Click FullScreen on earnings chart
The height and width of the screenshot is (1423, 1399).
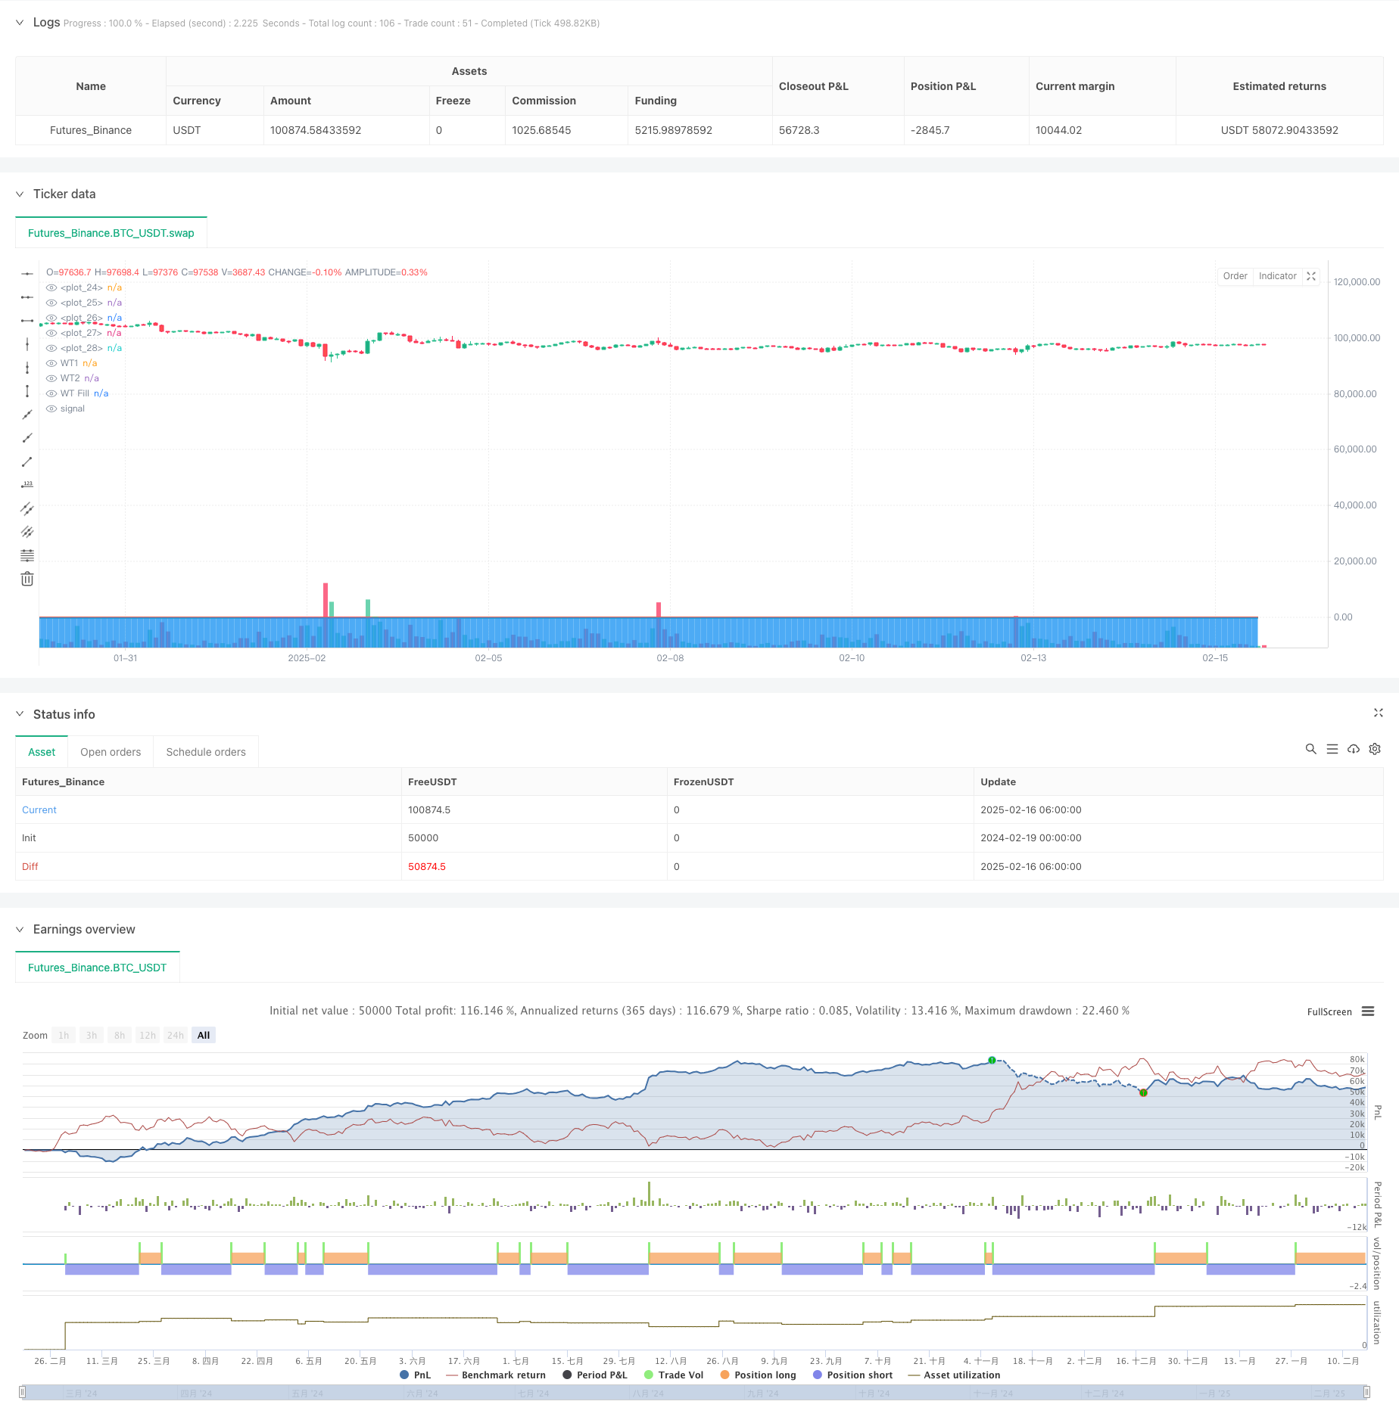(1329, 1012)
